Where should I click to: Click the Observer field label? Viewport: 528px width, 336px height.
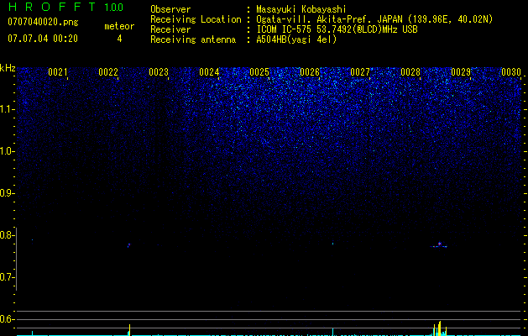coord(170,9)
